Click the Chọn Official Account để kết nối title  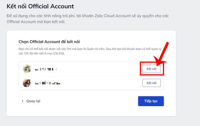(x=54, y=42)
